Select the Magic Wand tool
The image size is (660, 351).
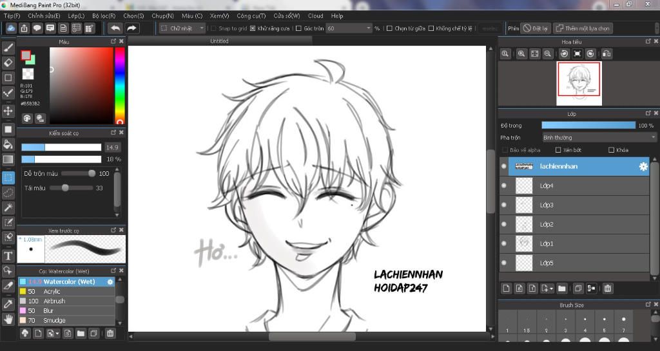(8, 207)
